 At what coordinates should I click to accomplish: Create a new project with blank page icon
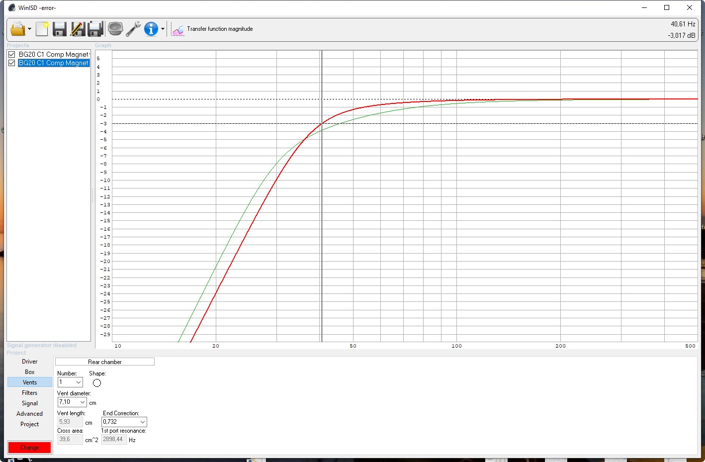[x=42, y=29]
